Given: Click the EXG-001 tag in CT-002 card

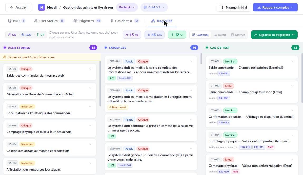Looking at the screenshot, I should [224, 98].
